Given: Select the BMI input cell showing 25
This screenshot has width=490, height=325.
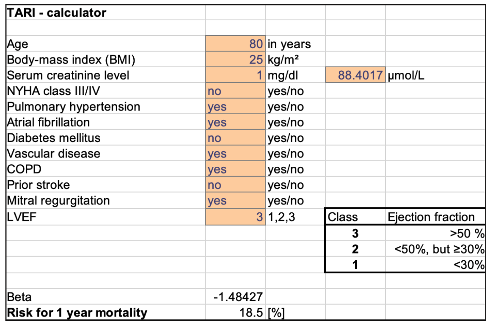Looking at the screenshot, I should (x=235, y=60).
